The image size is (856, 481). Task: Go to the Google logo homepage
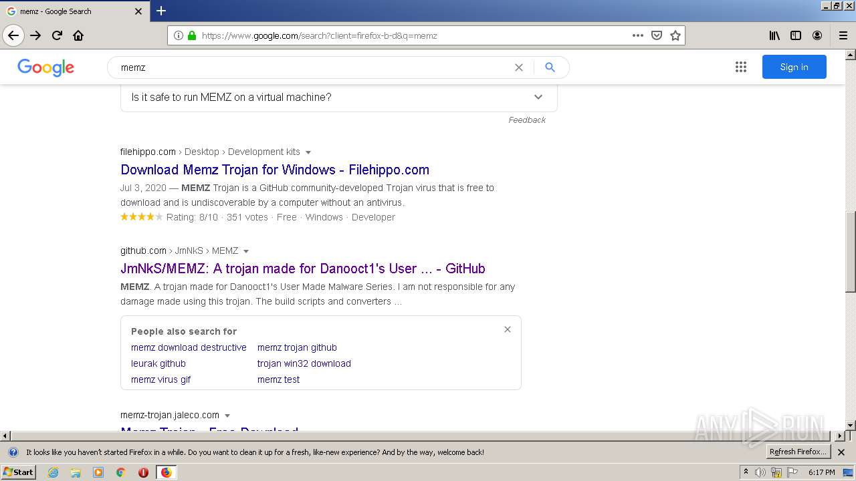tap(45, 67)
